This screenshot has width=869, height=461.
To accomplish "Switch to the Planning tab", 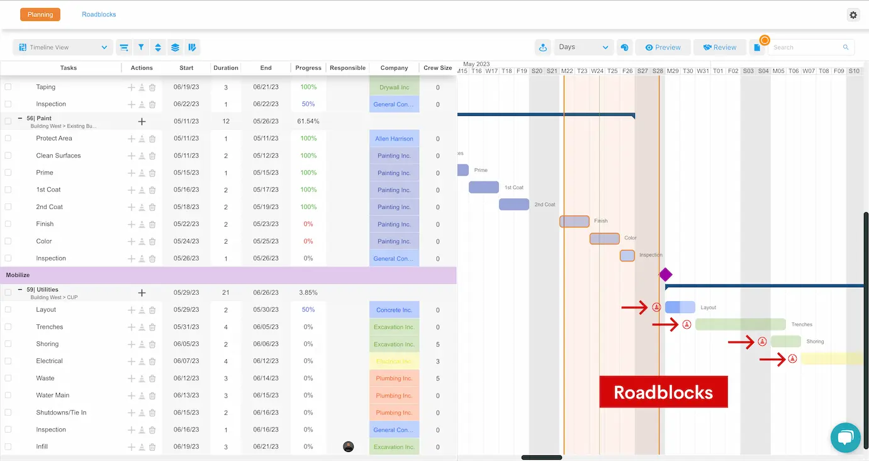I will tap(40, 14).
